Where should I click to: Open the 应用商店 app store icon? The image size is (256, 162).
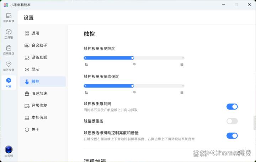tap(9, 50)
